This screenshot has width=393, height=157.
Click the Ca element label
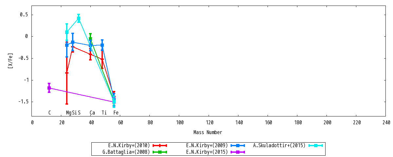coord(92,113)
